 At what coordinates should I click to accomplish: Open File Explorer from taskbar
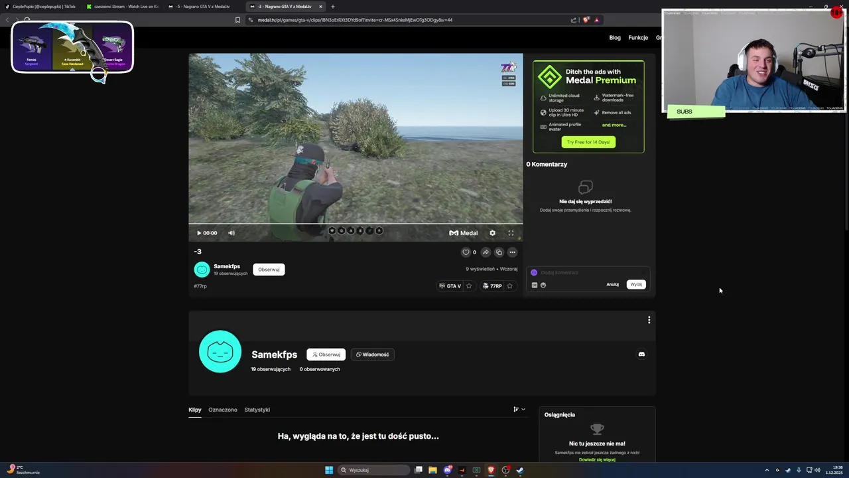(432, 470)
